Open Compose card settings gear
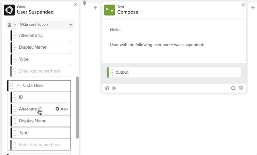 (241, 88)
